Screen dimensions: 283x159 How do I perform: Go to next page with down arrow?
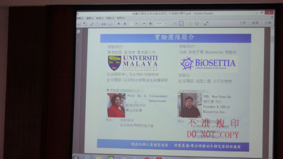125,24
